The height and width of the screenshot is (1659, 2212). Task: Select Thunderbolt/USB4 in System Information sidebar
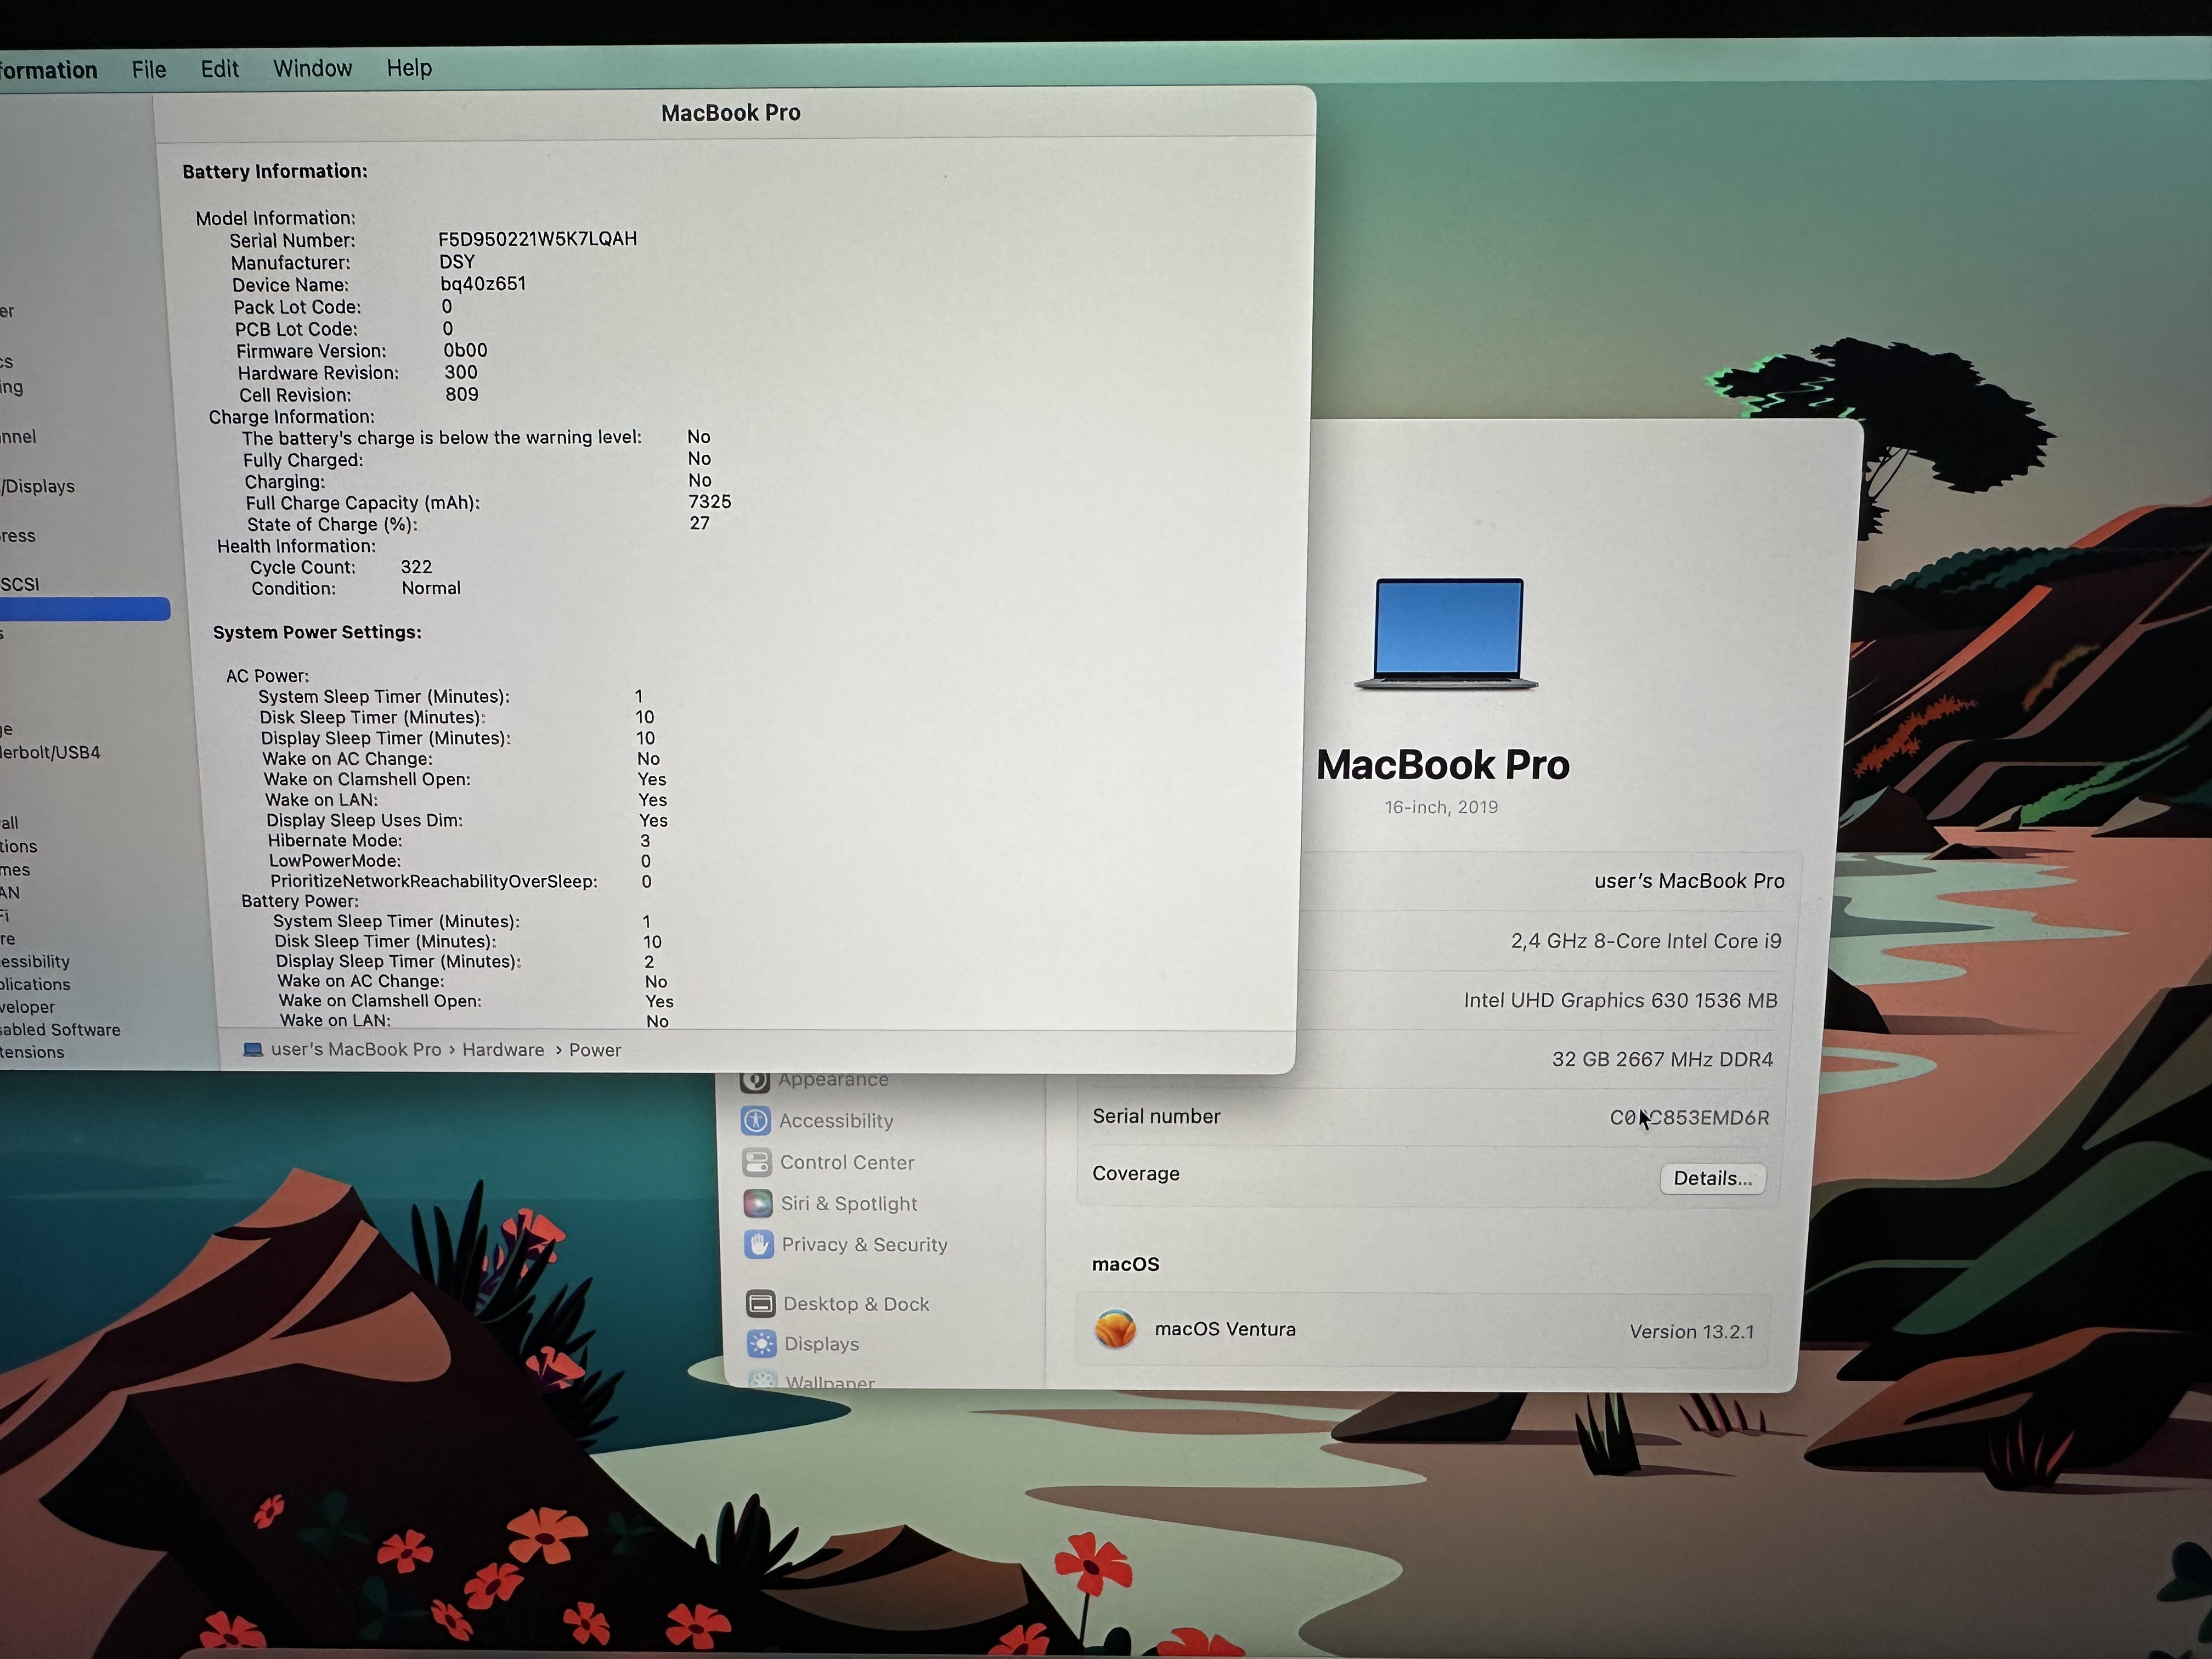point(50,752)
